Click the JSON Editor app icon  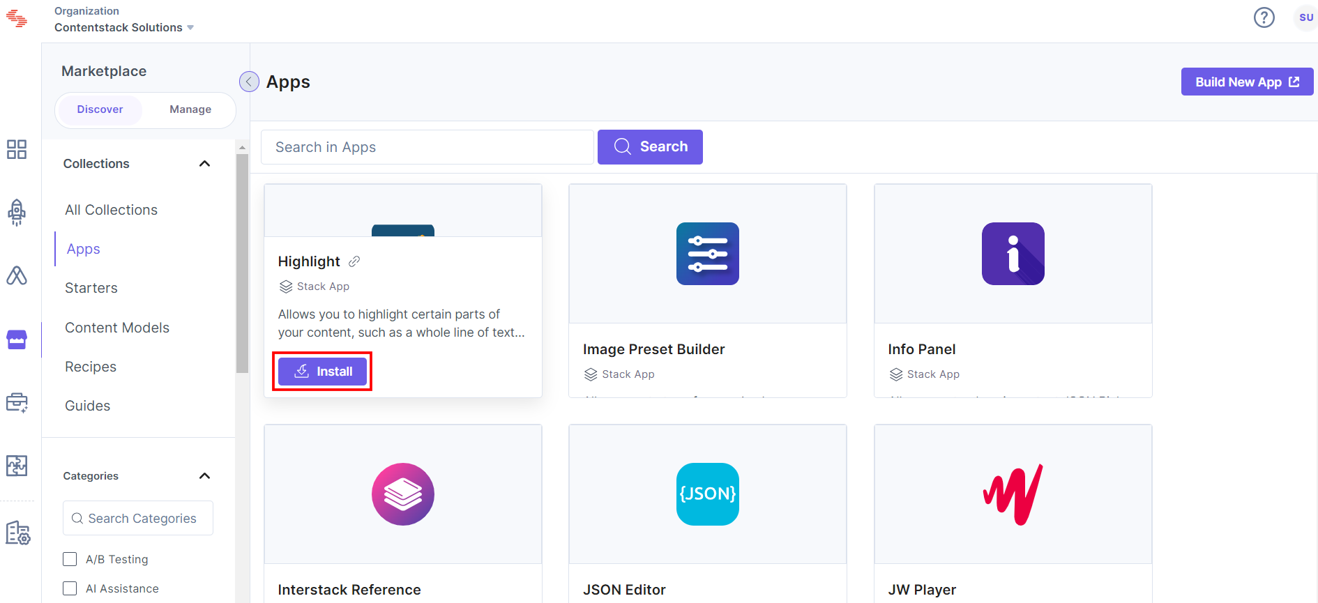point(708,494)
